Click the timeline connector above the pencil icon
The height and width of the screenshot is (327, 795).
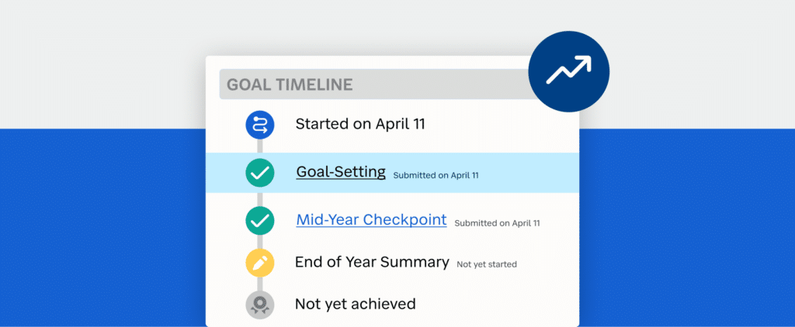260,242
